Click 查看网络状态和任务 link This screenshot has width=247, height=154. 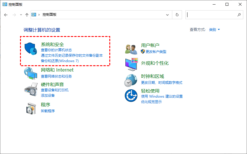click(x=56, y=76)
